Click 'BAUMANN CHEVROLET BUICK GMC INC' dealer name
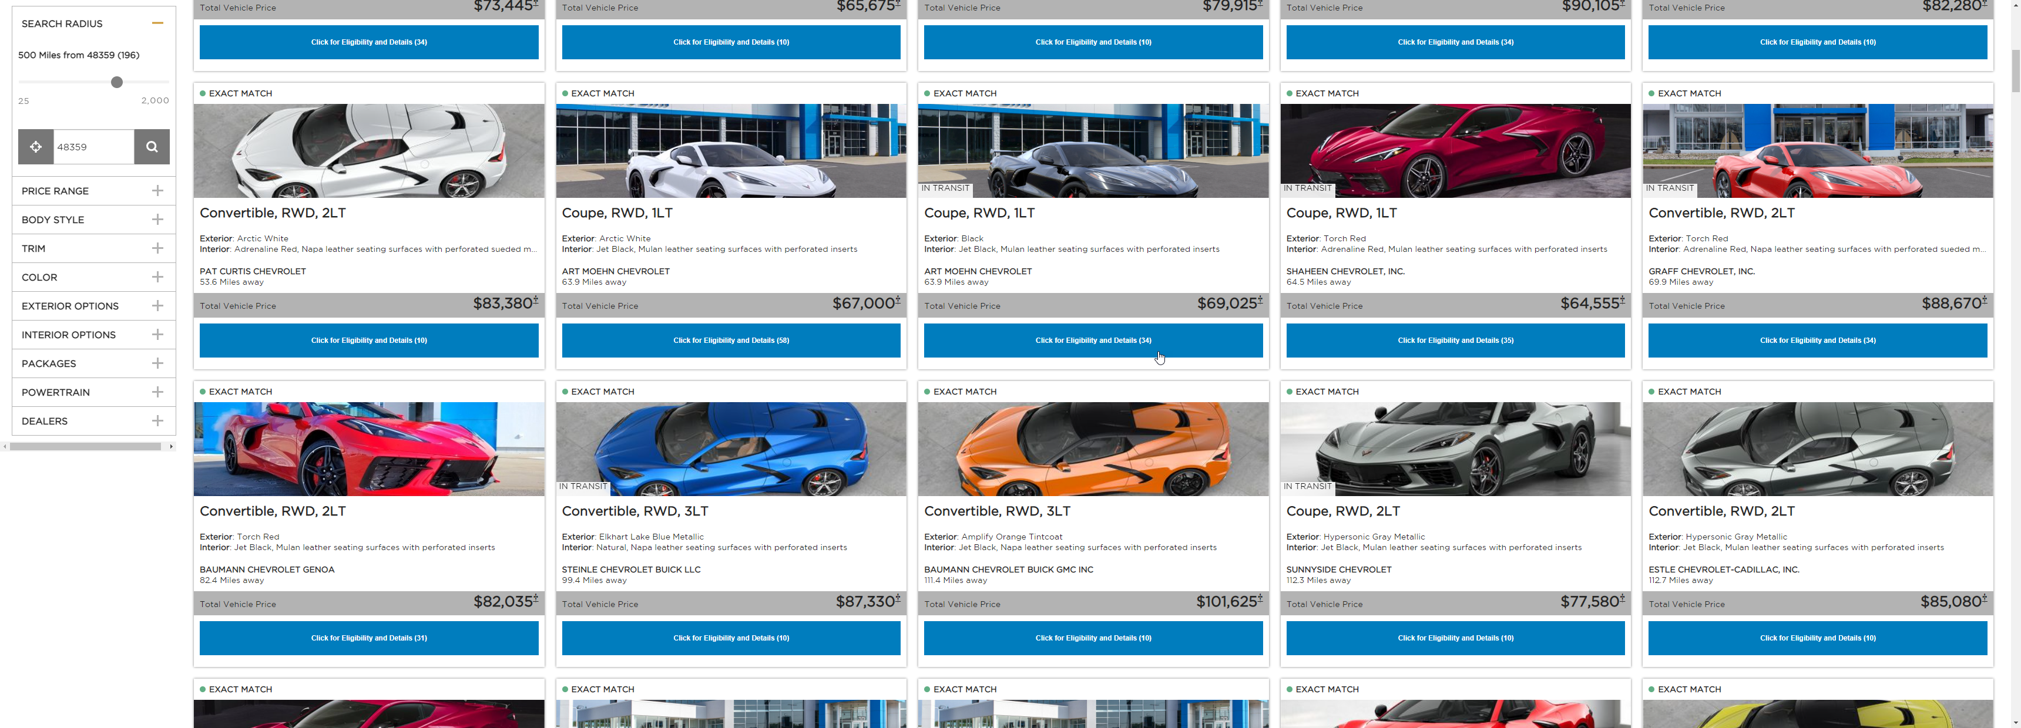 tap(1008, 569)
